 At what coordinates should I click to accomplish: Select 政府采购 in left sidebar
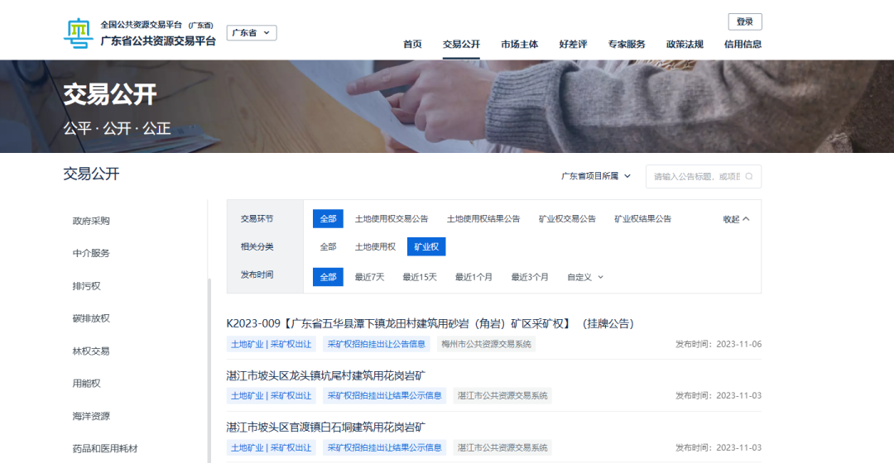(x=91, y=221)
